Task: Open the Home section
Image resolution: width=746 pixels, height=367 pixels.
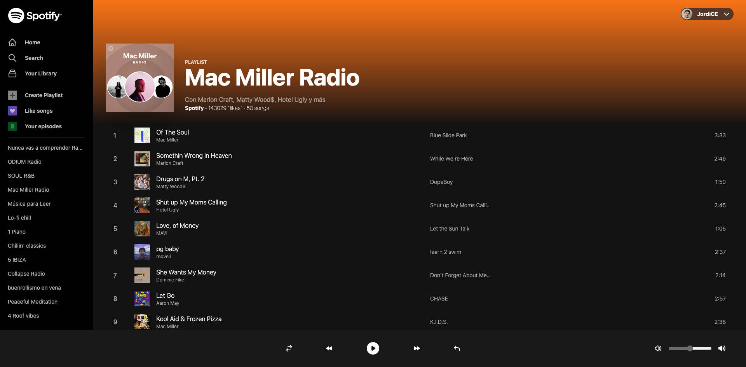Action: (x=32, y=42)
